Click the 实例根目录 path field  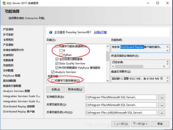click(x=121, y=97)
